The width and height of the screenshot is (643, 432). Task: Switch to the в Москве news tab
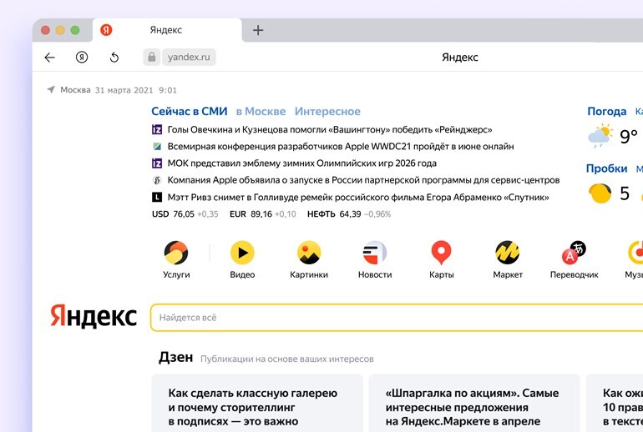click(261, 111)
